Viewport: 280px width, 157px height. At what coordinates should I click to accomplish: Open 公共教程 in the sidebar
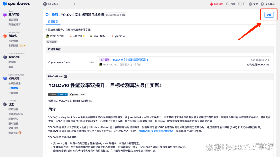13,88
